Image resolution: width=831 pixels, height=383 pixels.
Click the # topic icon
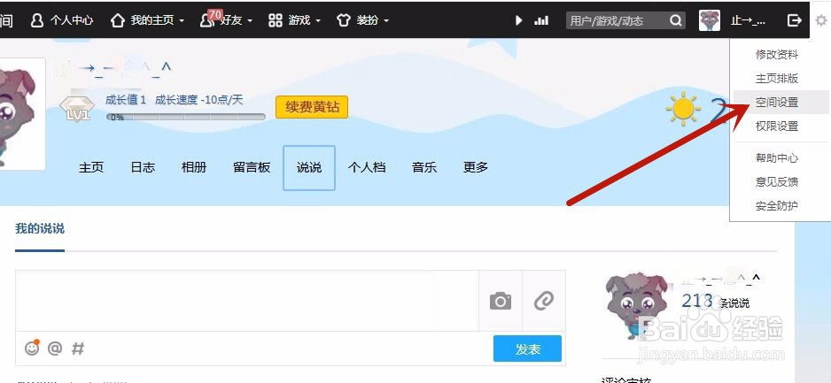78,349
